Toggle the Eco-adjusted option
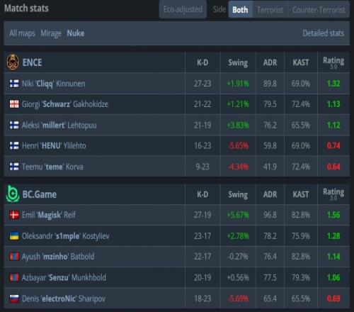Screen dimensions: 354x312 click(x=183, y=9)
